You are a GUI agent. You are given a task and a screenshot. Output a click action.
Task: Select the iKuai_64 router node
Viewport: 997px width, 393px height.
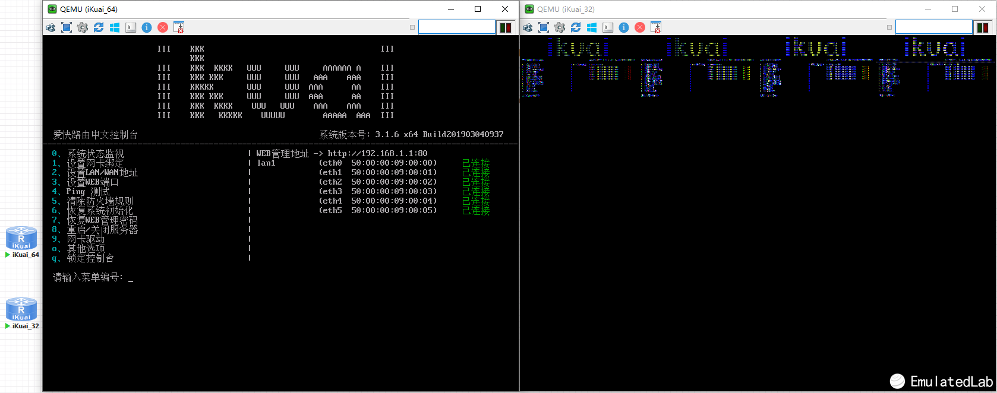(x=21, y=239)
